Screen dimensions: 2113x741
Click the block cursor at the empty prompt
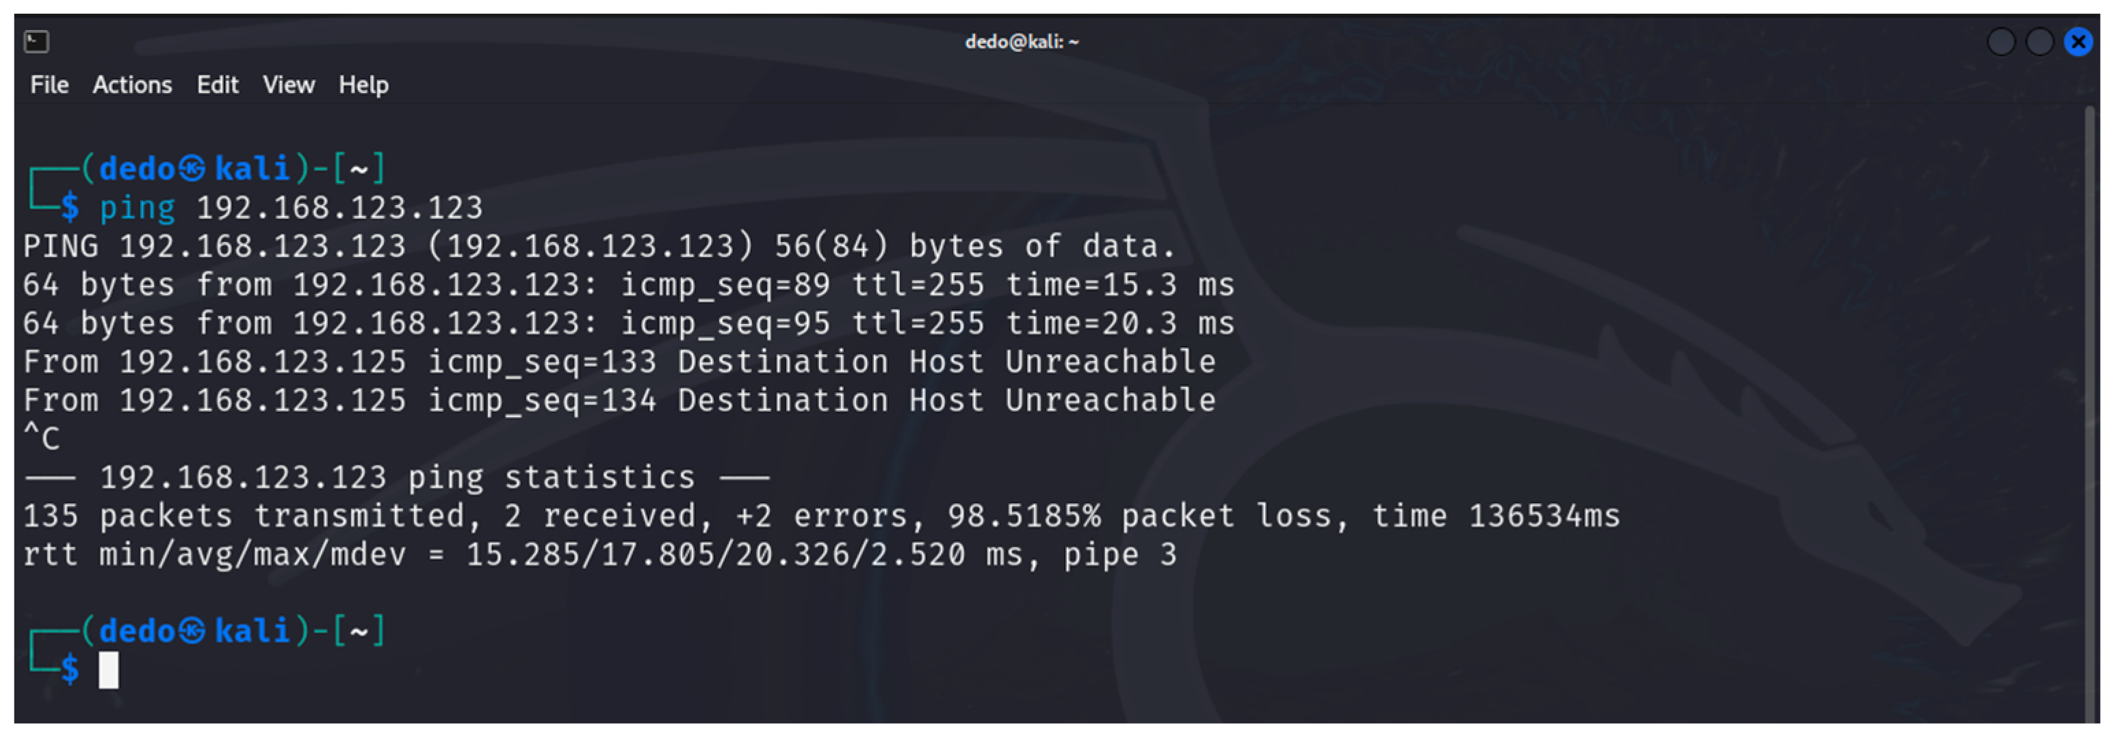pyautogui.click(x=108, y=670)
